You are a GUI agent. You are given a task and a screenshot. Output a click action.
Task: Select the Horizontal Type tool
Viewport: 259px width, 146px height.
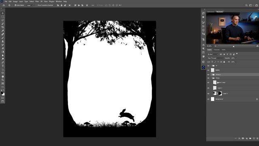pyautogui.click(x=3, y=66)
